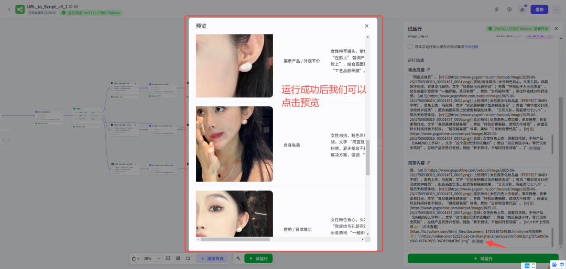Click the scroll-up arrow of the preview dialog
Image resolution: width=566 pixels, height=269 pixels.
click(x=368, y=37)
